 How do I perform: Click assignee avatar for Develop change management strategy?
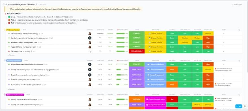click(90, 34)
